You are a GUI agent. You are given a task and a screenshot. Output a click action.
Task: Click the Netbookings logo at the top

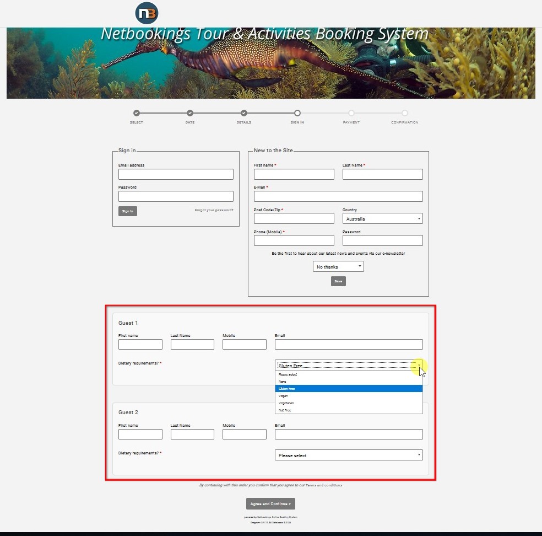[x=146, y=13]
